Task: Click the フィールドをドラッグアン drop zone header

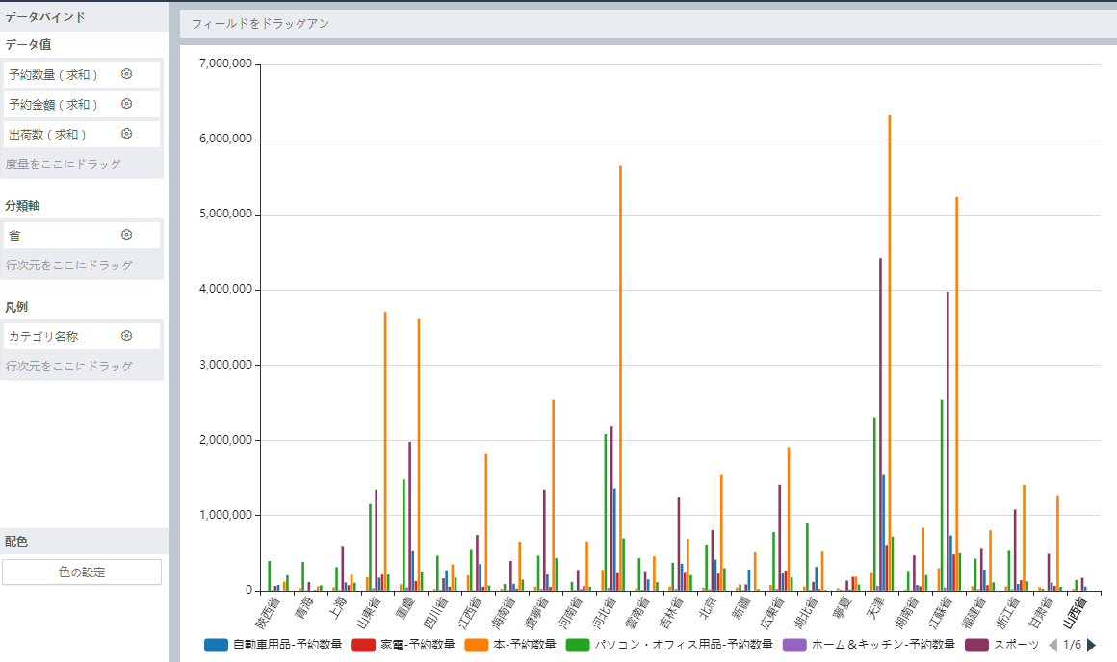Action: [x=648, y=23]
